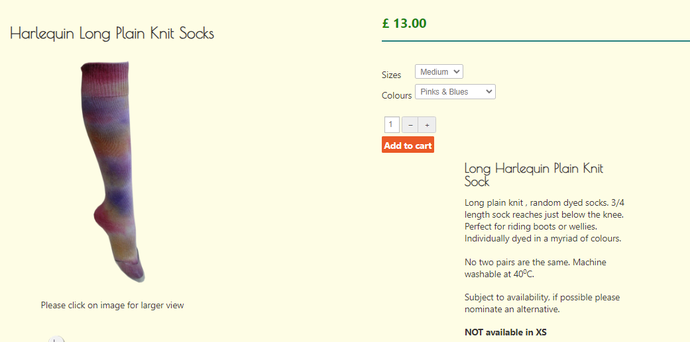Click the Sizes field label

(x=391, y=75)
